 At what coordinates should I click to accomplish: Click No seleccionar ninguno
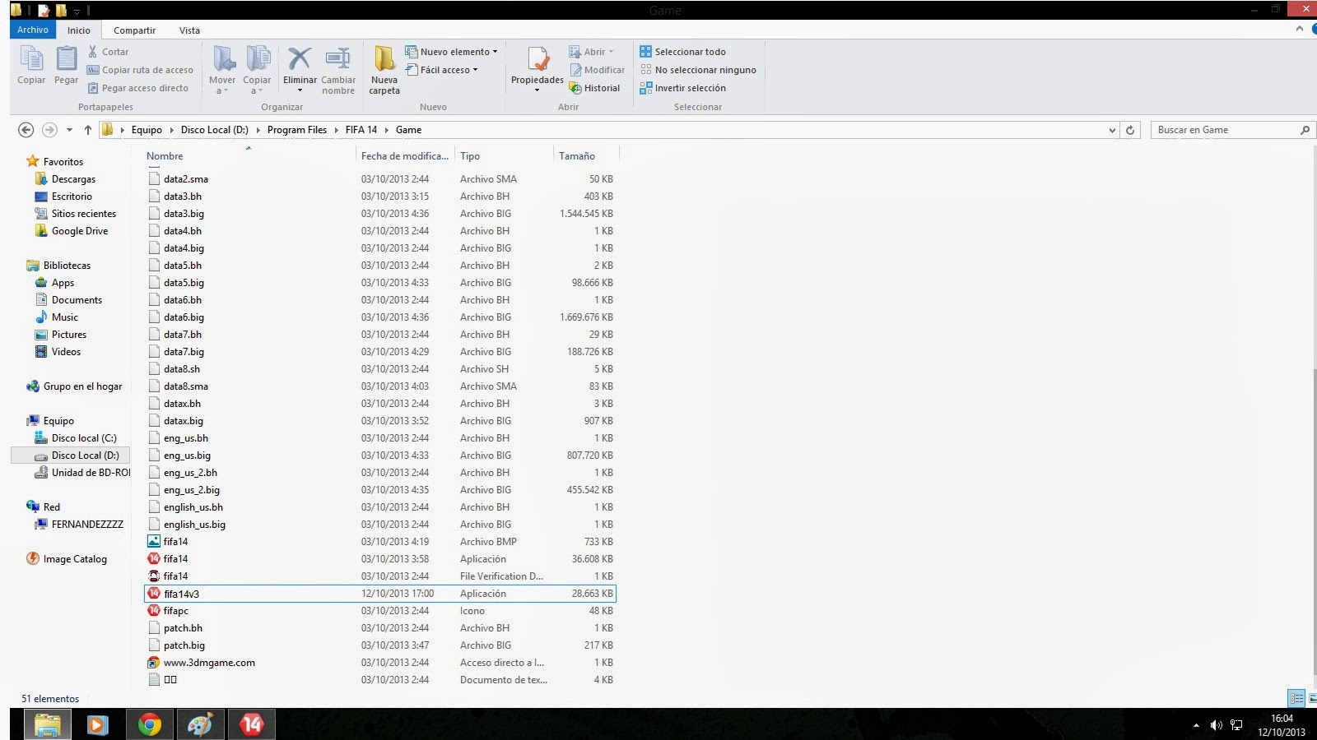coord(698,70)
